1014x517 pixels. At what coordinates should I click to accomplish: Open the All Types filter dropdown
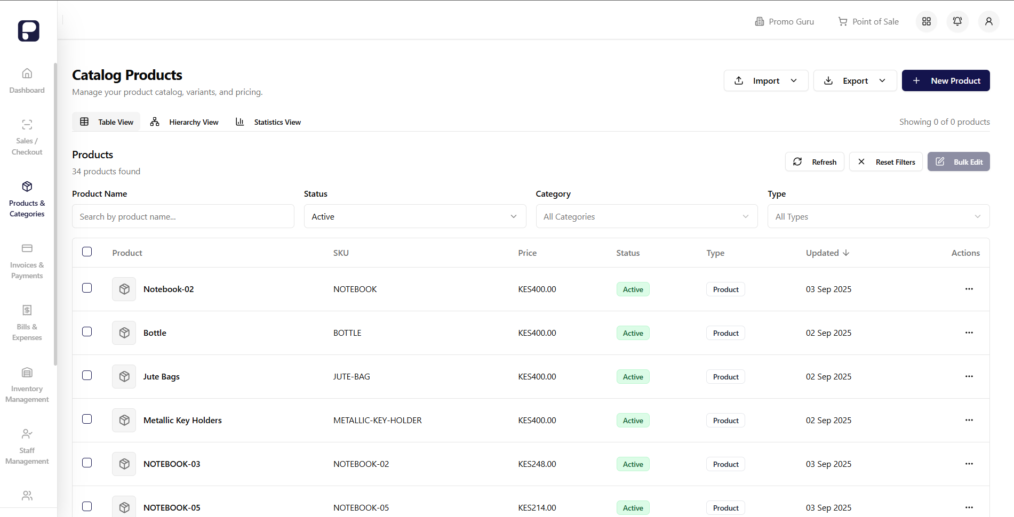click(x=878, y=216)
